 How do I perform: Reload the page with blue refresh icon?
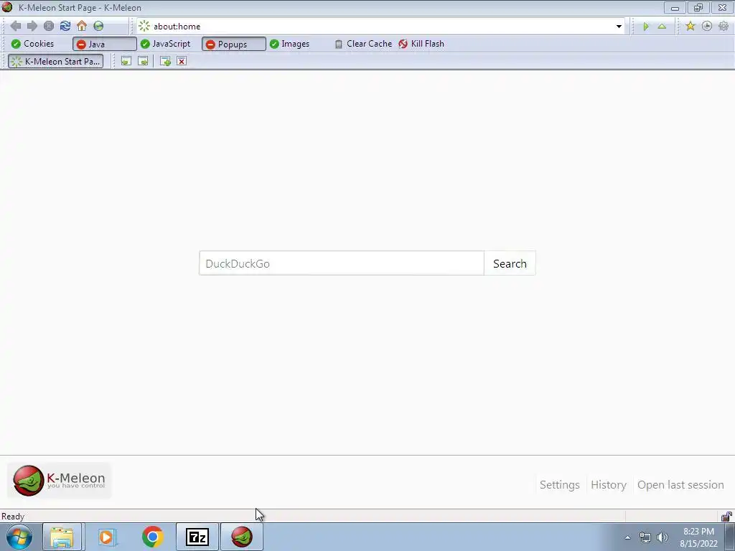coord(65,27)
